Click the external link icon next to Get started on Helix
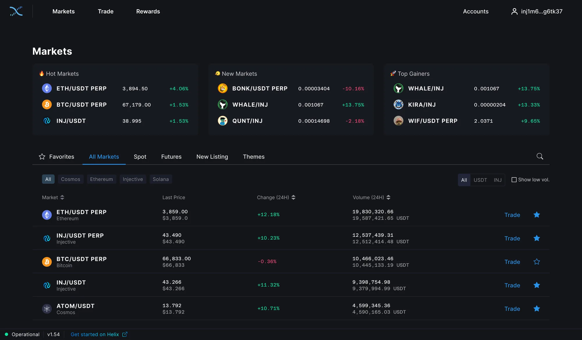 pyautogui.click(x=125, y=334)
